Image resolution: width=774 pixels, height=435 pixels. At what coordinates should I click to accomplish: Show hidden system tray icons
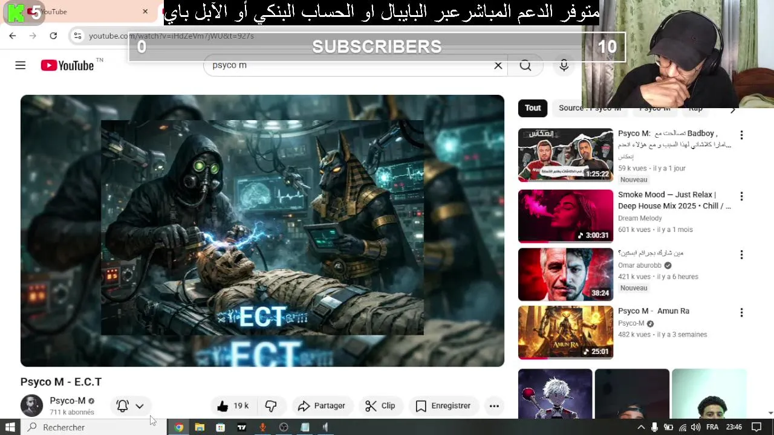point(641,427)
